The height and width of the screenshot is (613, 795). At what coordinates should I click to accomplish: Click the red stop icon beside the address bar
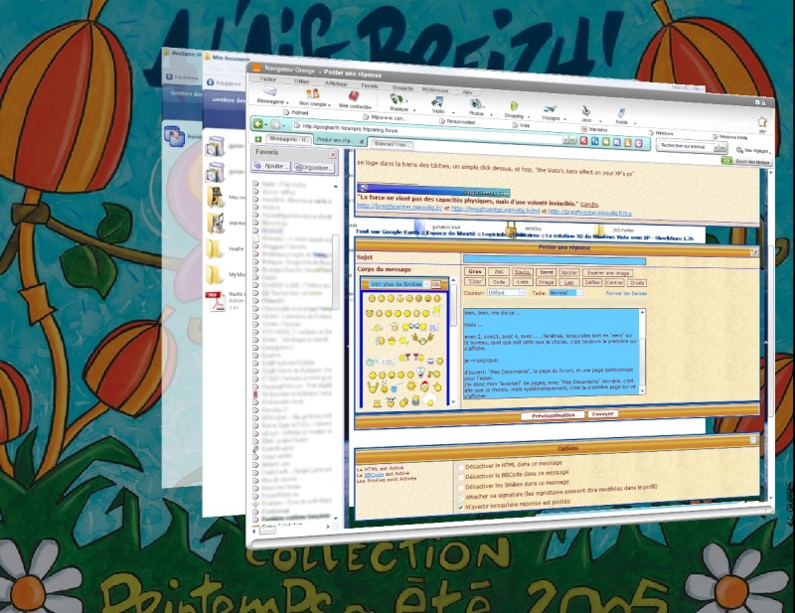coord(583,141)
